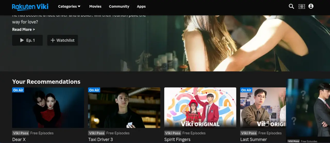Image resolution: width=330 pixels, height=143 pixels.
Task: Click Viki Pass badge under Last Summer
Action: 249,133
